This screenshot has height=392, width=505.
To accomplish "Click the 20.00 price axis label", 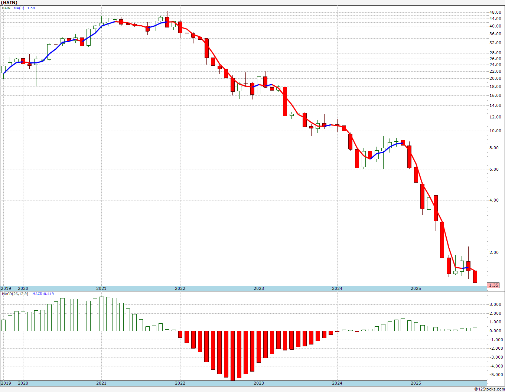I will [495, 78].
